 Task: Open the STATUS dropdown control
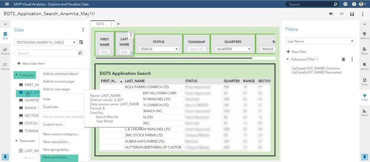tap(159, 49)
